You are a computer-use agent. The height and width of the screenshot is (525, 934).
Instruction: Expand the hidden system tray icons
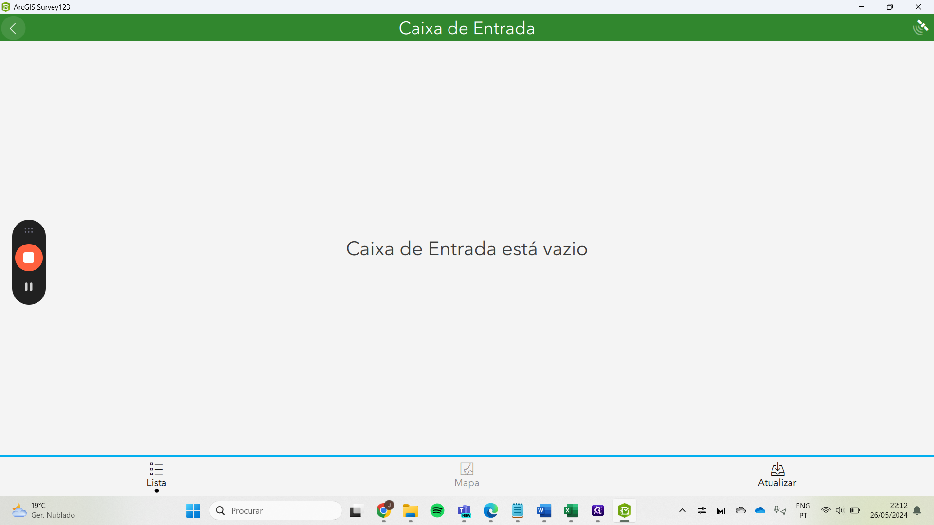click(682, 510)
